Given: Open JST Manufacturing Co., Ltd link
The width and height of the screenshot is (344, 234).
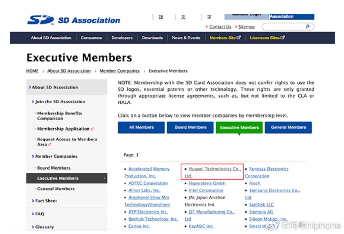Looking at the screenshot, I should tap(210, 215).
